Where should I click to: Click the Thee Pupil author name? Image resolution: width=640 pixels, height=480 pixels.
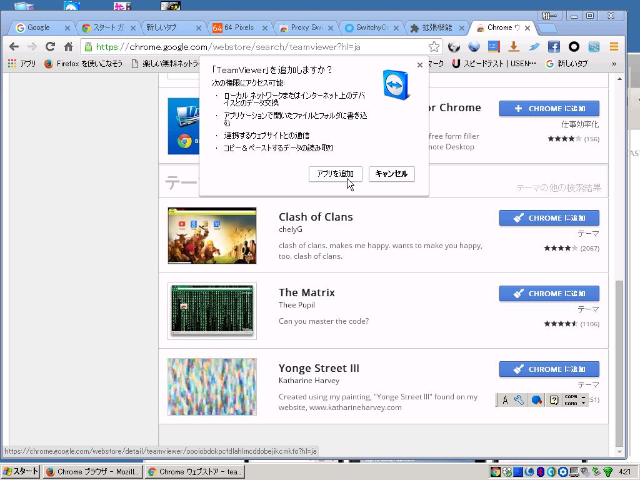(297, 305)
